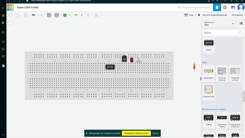Image resolution: width=245 pixels, height=138 pixels.
Task: Click the Tinkercad logo
Action: pos(10,7)
